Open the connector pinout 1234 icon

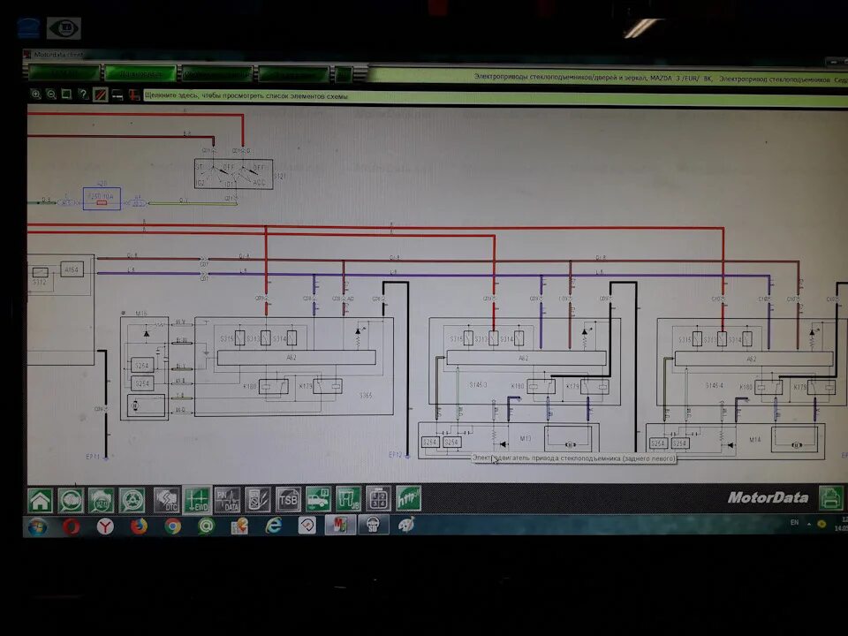pyautogui.click(x=379, y=498)
